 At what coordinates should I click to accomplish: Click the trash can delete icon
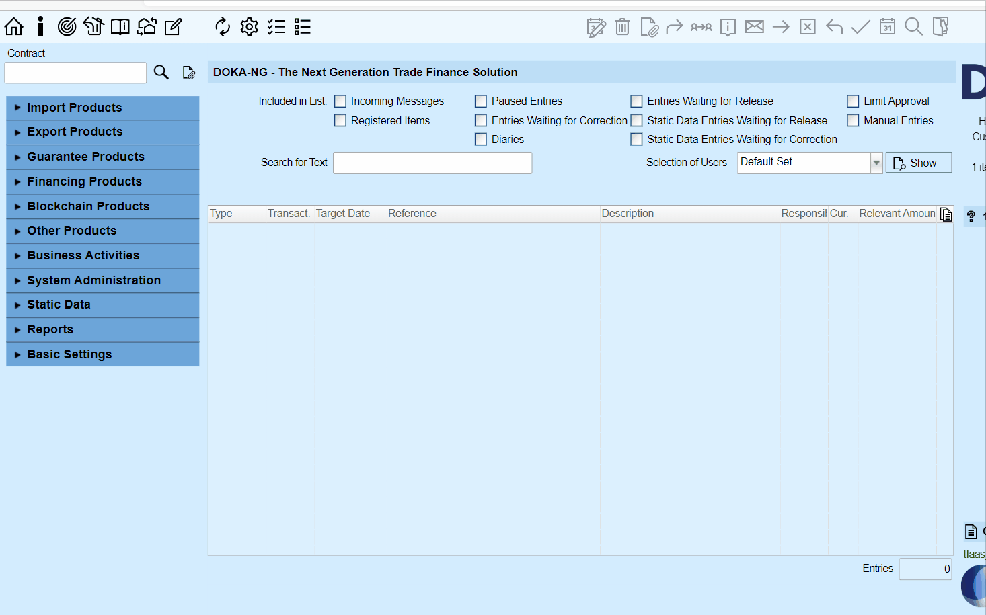click(x=623, y=27)
